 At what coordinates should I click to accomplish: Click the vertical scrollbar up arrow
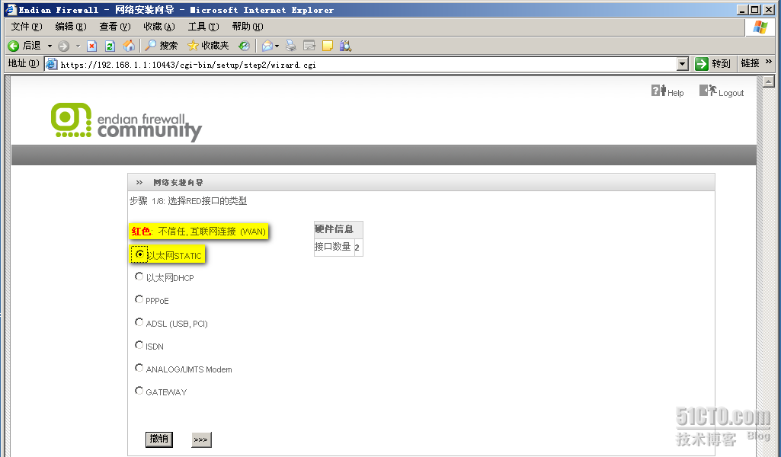pyautogui.click(x=769, y=81)
